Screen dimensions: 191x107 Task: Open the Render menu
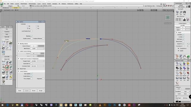click(49, 4)
